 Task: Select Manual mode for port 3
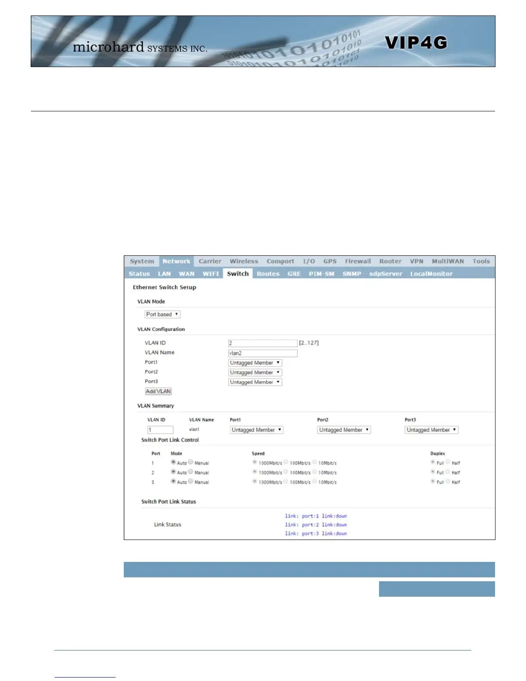point(191,482)
